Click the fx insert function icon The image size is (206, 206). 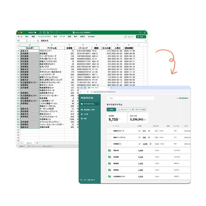pyautogui.click(x=38, y=41)
